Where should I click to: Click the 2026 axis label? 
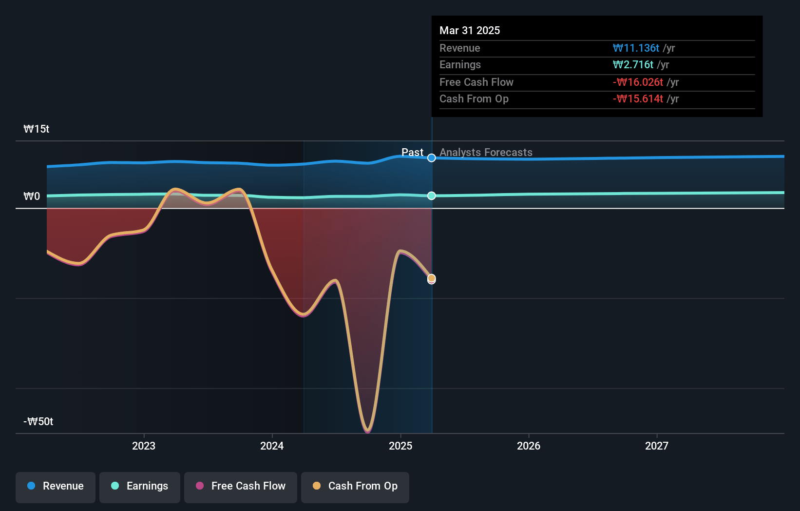(529, 446)
